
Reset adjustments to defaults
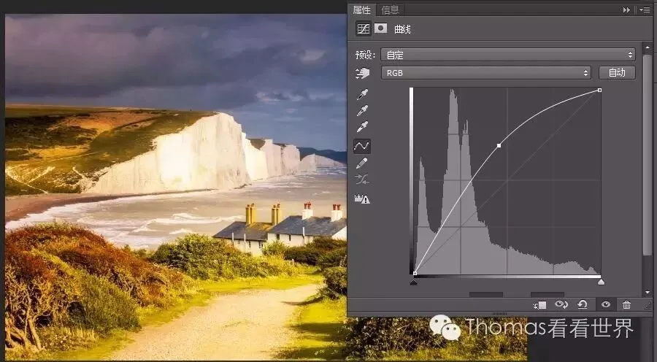coord(583,304)
